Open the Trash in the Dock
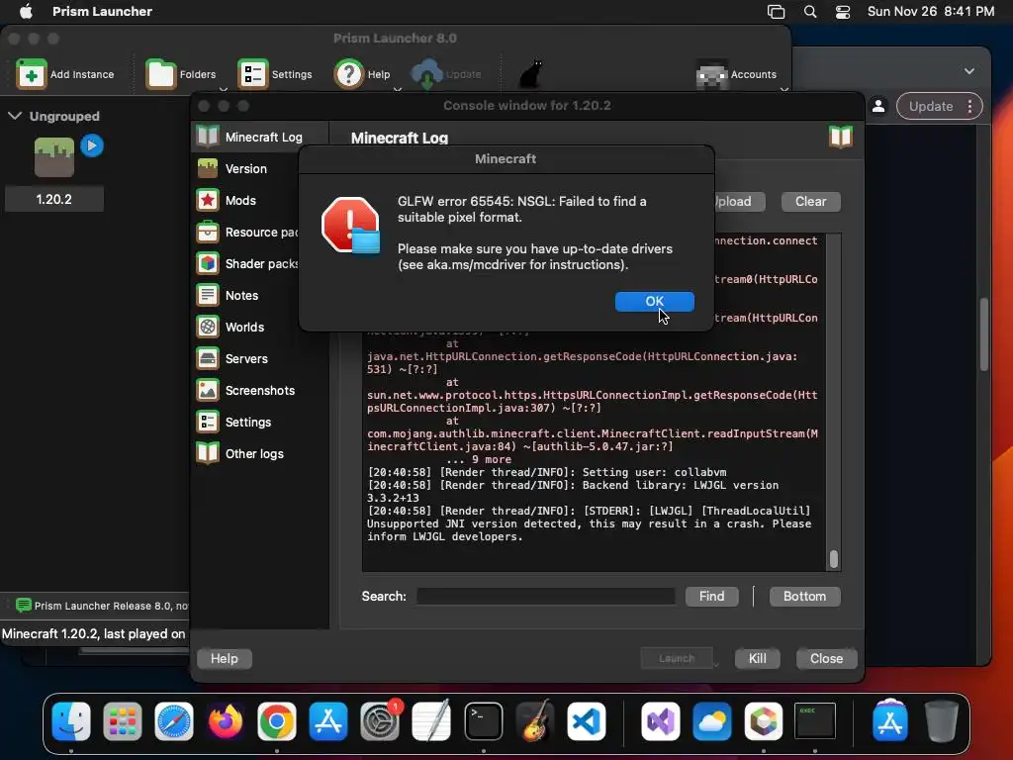 click(942, 721)
